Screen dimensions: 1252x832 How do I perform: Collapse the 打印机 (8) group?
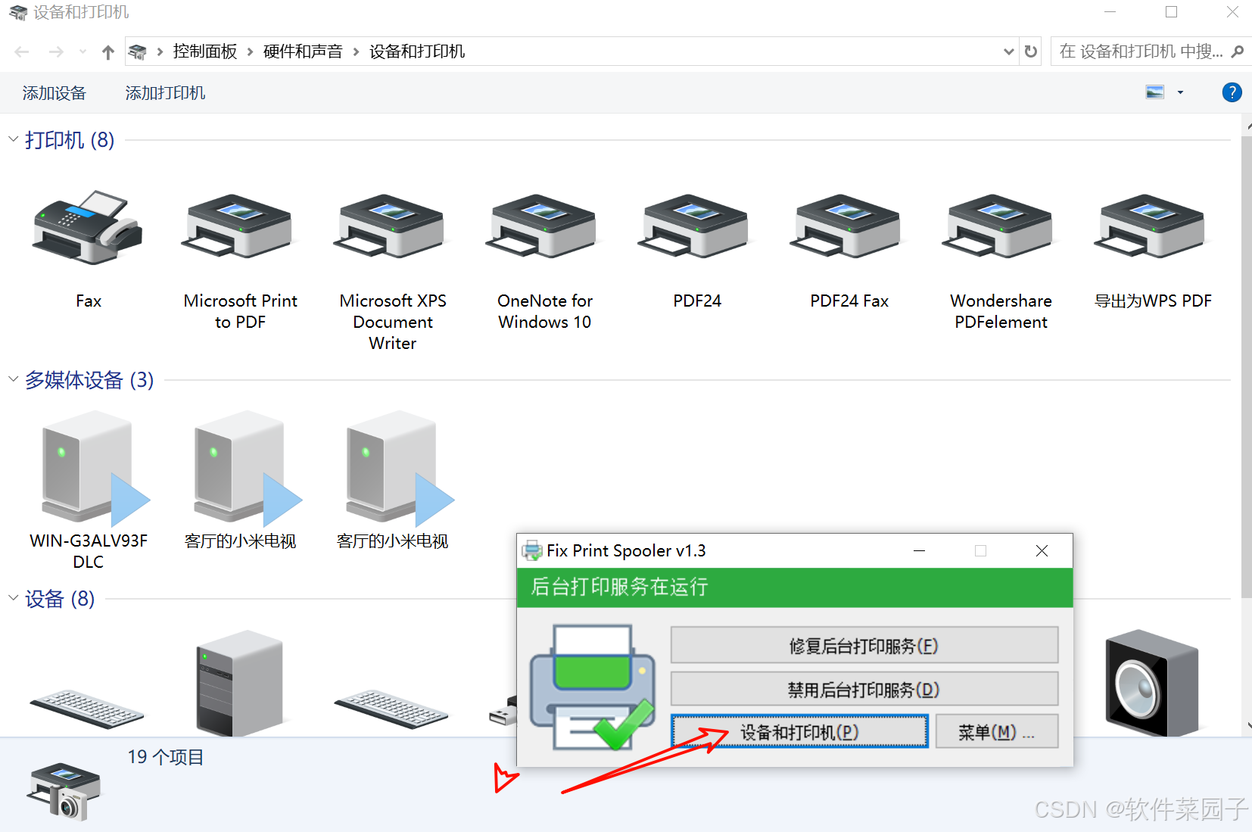(x=13, y=139)
